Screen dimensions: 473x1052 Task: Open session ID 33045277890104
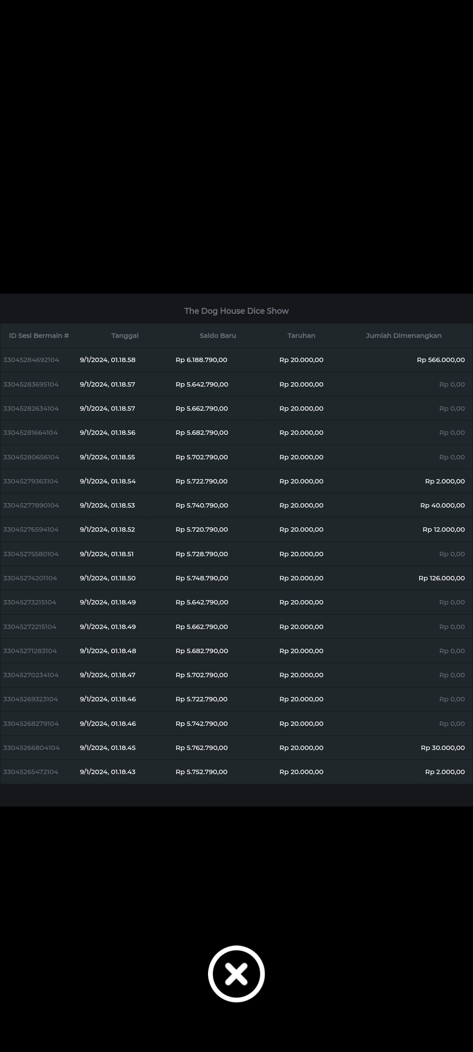point(31,505)
